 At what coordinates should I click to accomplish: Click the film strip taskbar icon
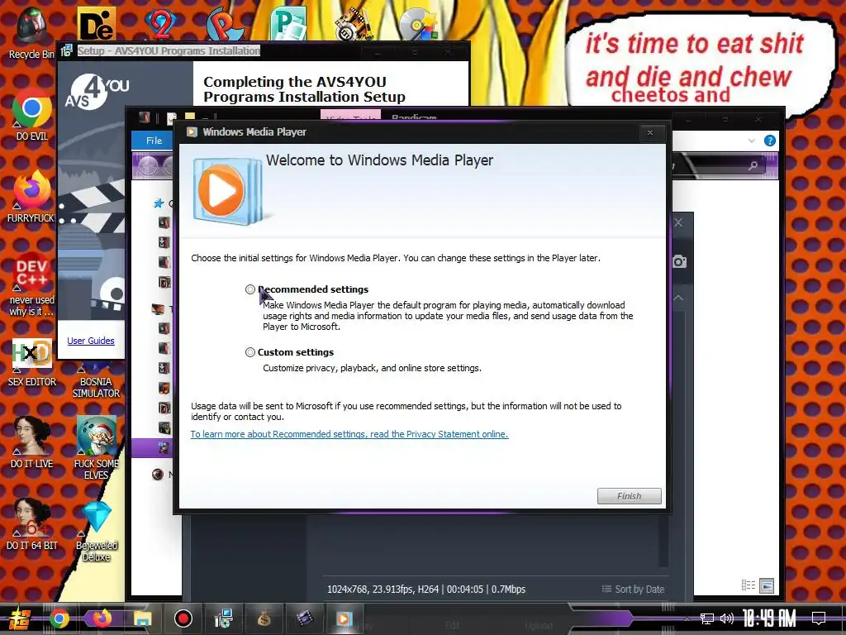pyautogui.click(x=304, y=618)
